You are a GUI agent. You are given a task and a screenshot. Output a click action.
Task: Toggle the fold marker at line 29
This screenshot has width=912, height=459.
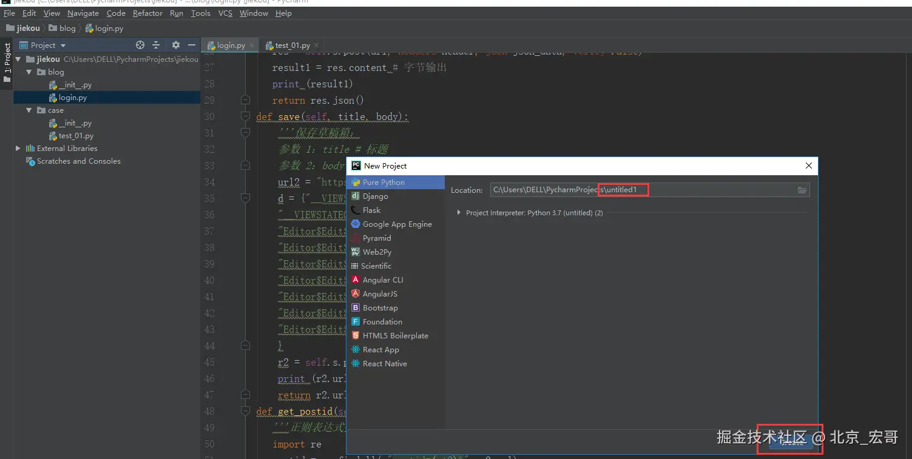point(245,100)
